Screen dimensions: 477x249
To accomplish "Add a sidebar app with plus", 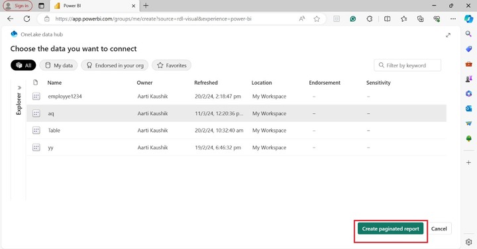I will coord(468,163).
